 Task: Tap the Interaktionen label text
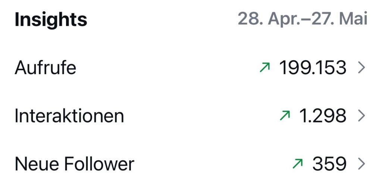coord(69,115)
